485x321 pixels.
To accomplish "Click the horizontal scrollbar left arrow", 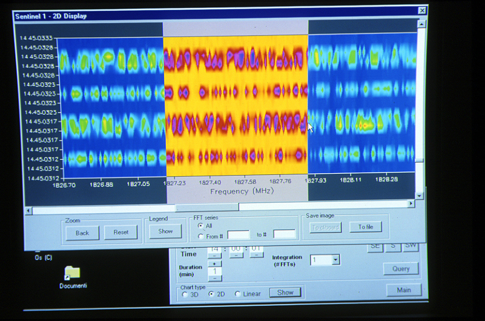I will pos(28,210).
